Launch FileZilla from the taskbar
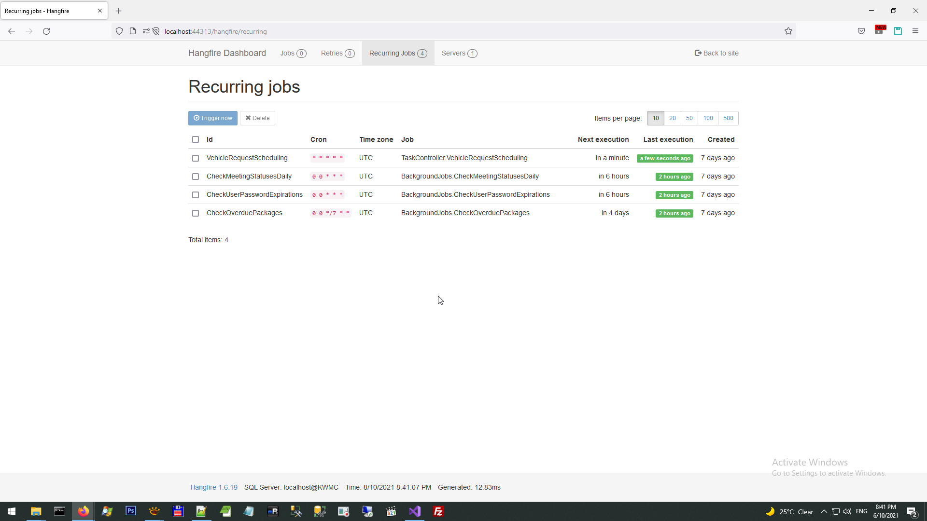The height and width of the screenshot is (521, 927). 438,511
